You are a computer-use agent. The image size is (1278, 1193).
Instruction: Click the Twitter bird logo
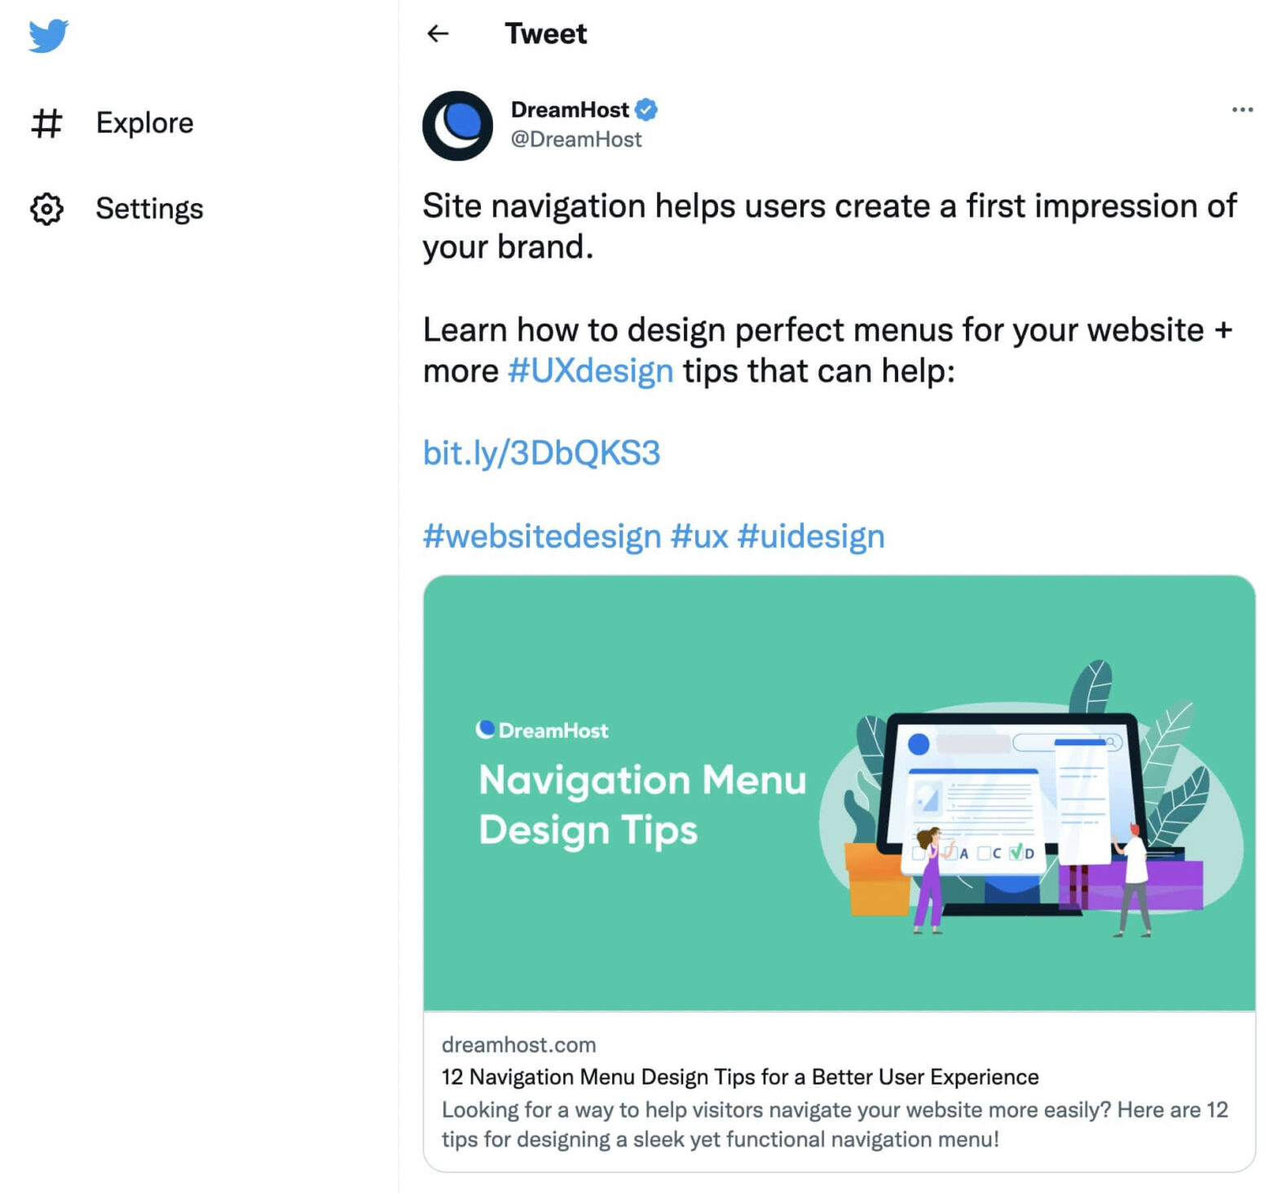click(48, 36)
